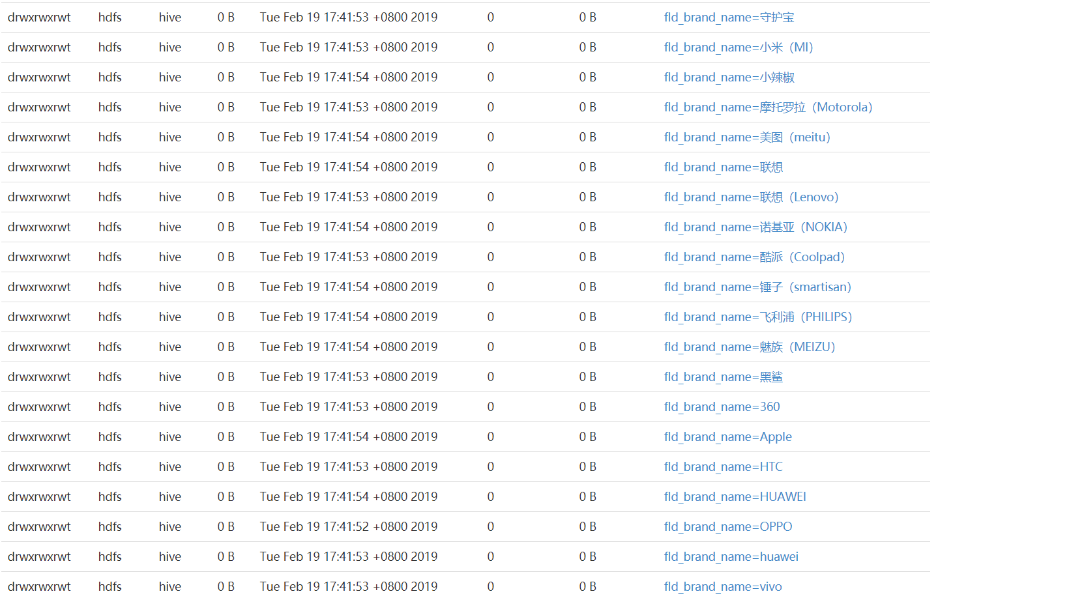The height and width of the screenshot is (596, 1084).
Task: Select the timestamp in the Coolpad row
Action: [349, 257]
